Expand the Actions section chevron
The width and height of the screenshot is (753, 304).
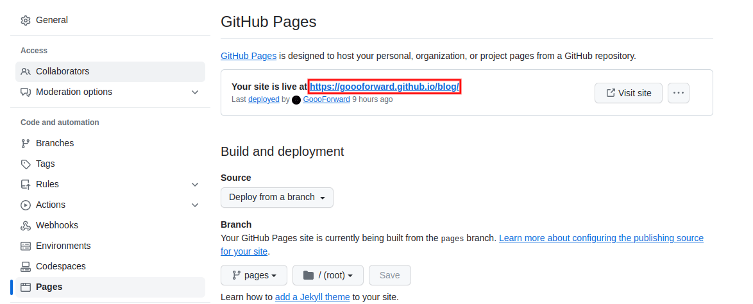195,205
